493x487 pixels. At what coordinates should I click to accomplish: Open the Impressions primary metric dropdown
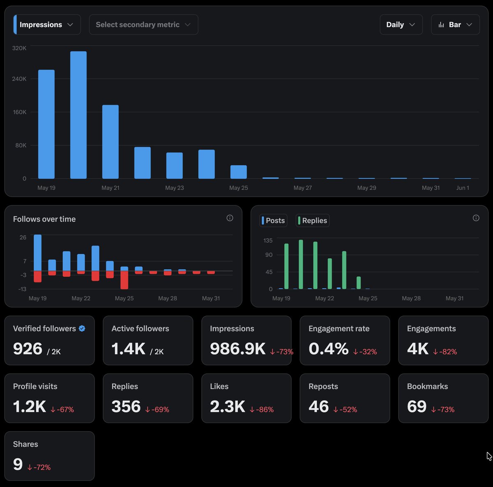47,25
